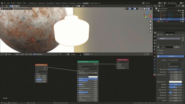
Task: Toggle visibility eye of Head object
Action: (181, 19)
